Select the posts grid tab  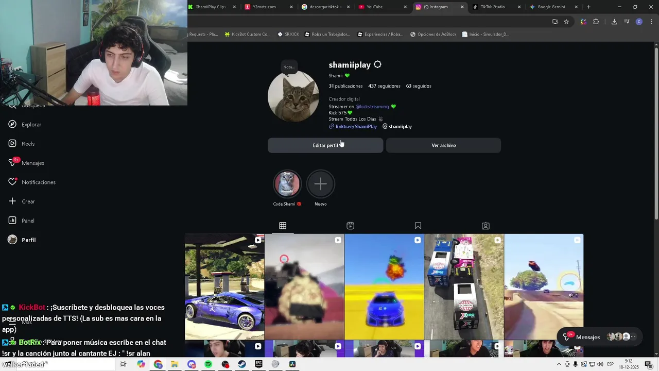click(x=283, y=226)
